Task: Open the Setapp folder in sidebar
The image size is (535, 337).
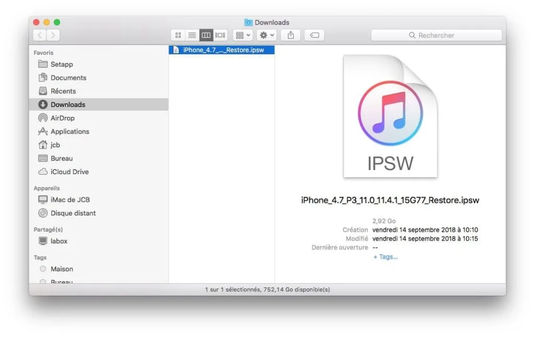Action: tap(99, 64)
